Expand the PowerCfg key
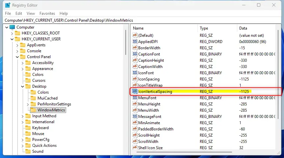284x158 pixels. coord(22,140)
